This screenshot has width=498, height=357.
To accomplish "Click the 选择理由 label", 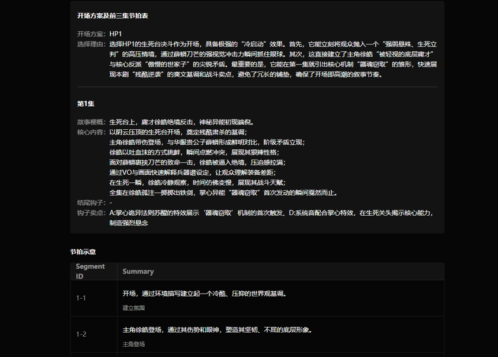I will [91, 44].
